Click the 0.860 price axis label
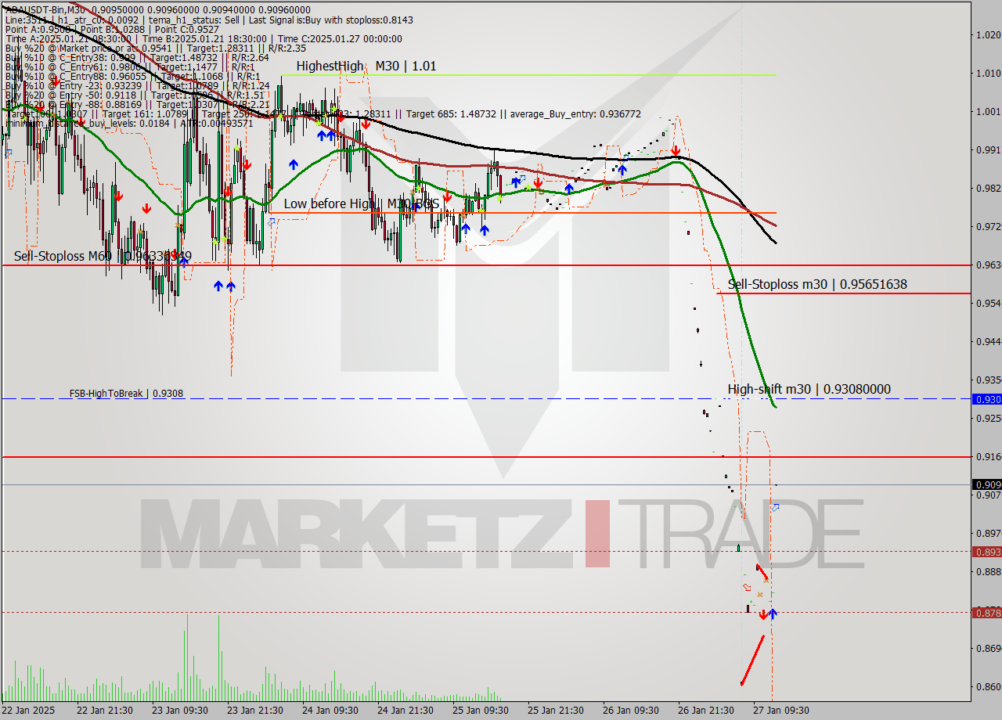 point(989,687)
